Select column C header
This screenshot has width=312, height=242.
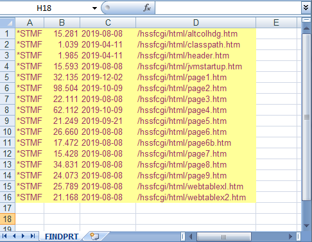coord(108,22)
